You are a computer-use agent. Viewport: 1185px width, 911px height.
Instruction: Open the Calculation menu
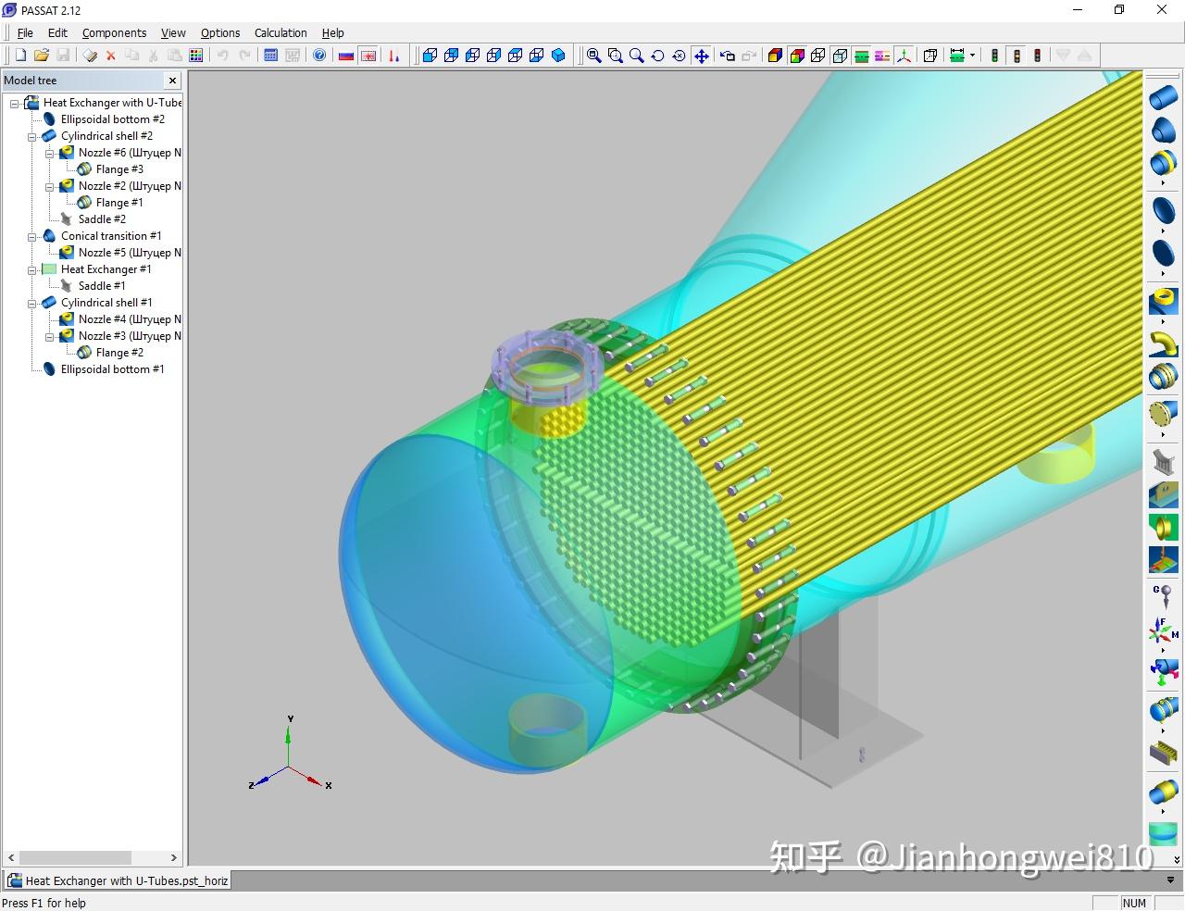(x=280, y=32)
